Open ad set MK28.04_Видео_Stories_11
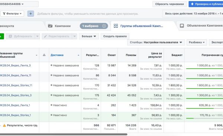This screenshot has width=223, height=136. pyautogui.click(x=16, y=85)
